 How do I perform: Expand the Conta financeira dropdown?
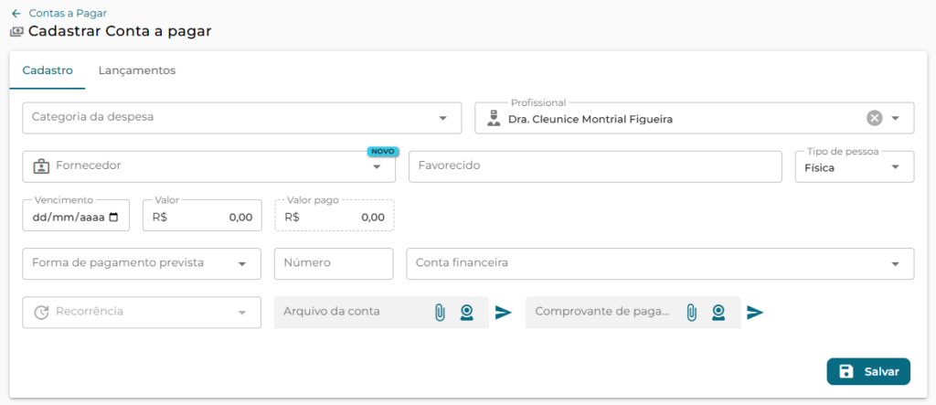pyautogui.click(x=660, y=263)
